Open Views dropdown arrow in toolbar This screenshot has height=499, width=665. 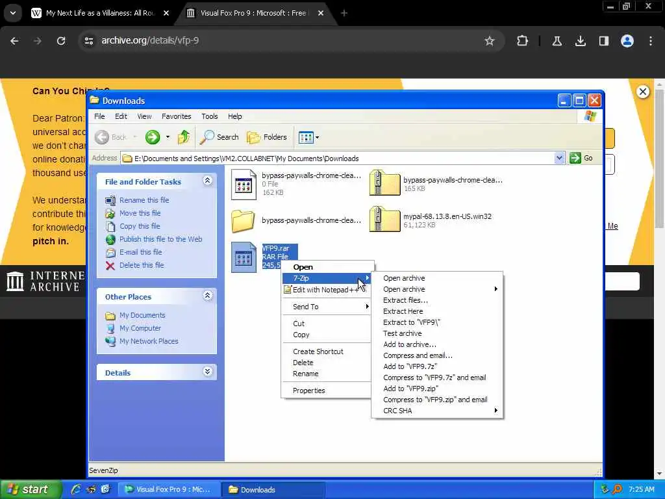tap(317, 138)
